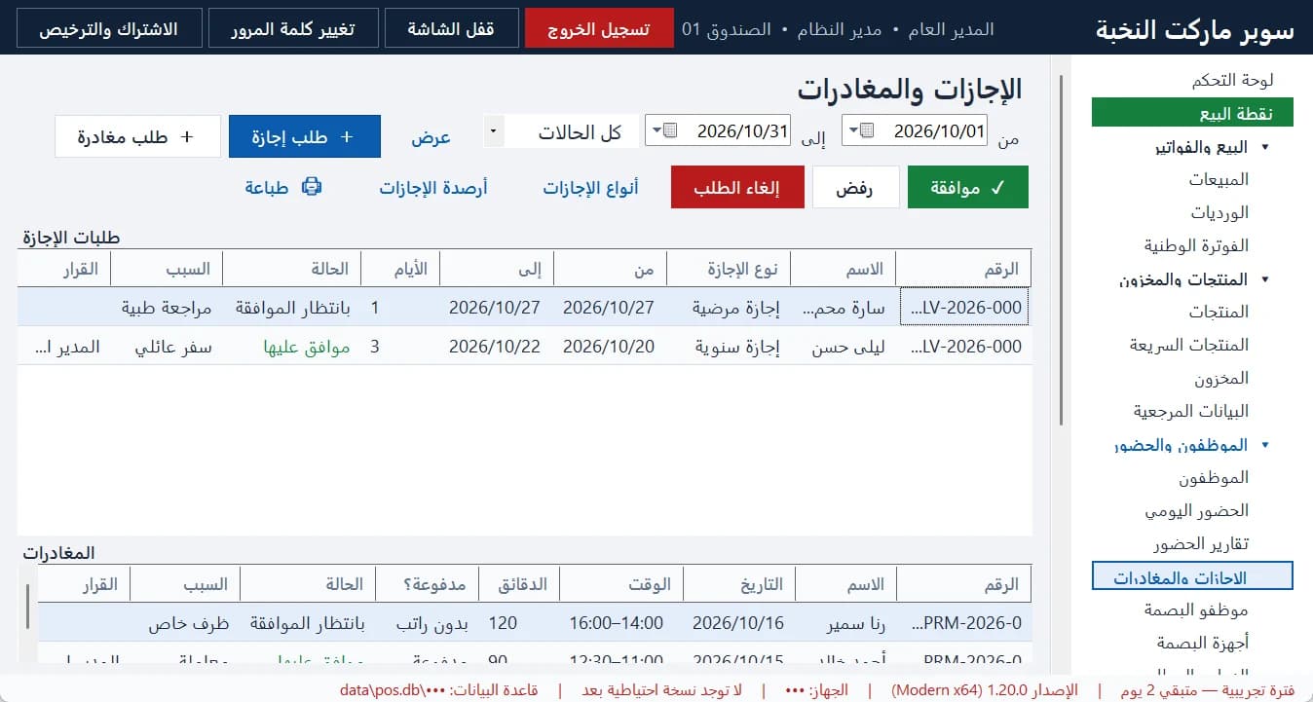
Task: Open the calendar picker for the 2026/10/31 date
Action: 663,130
